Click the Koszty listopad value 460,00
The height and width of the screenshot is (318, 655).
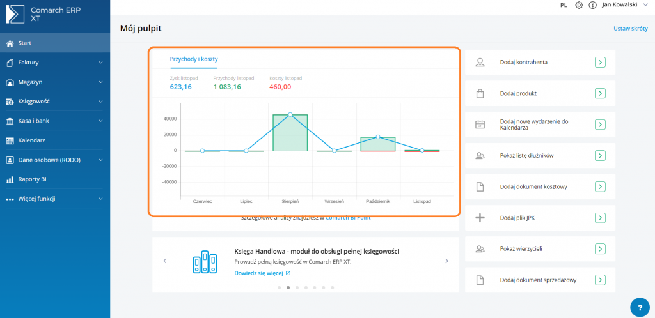(280, 87)
